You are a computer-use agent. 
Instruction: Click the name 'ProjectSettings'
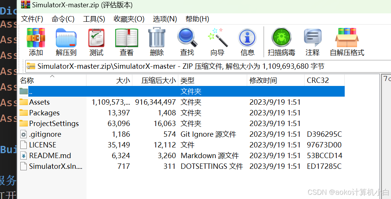[54, 123]
